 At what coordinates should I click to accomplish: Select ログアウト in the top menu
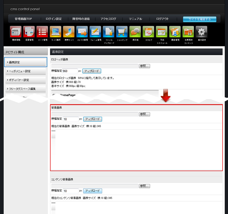(x=162, y=19)
